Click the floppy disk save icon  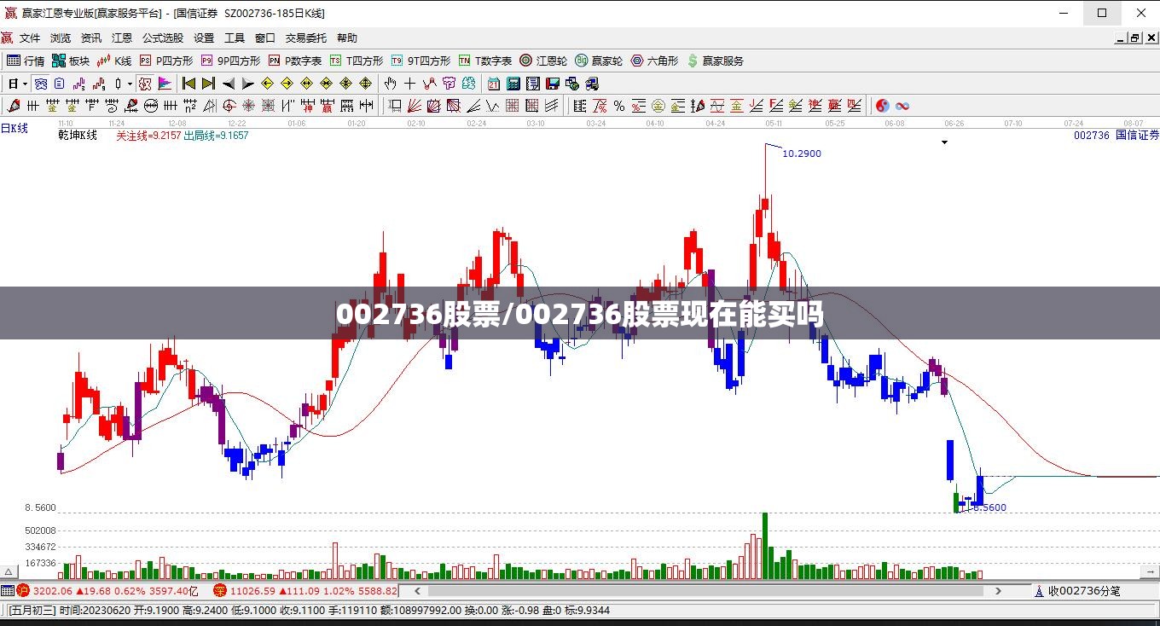553,84
